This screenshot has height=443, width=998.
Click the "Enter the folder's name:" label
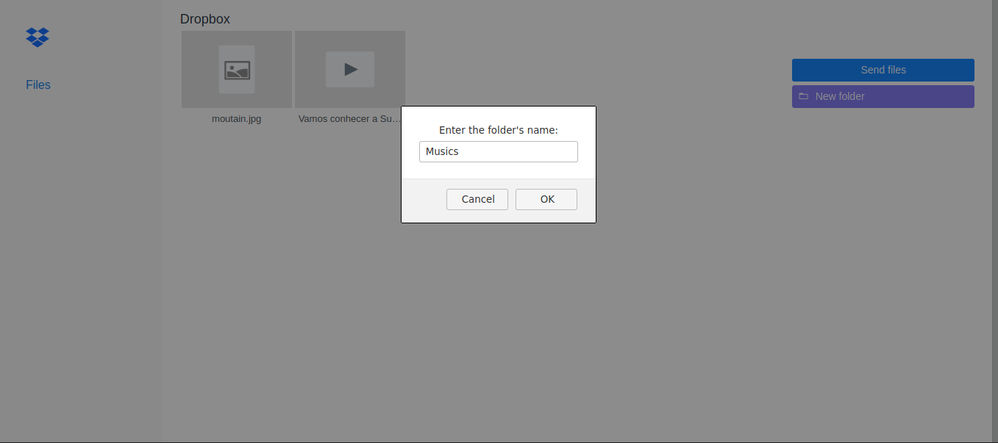click(499, 130)
